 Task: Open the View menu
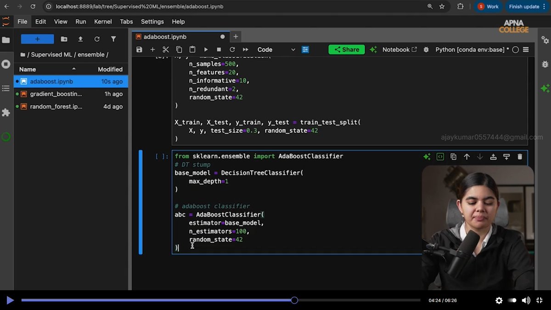[61, 22]
